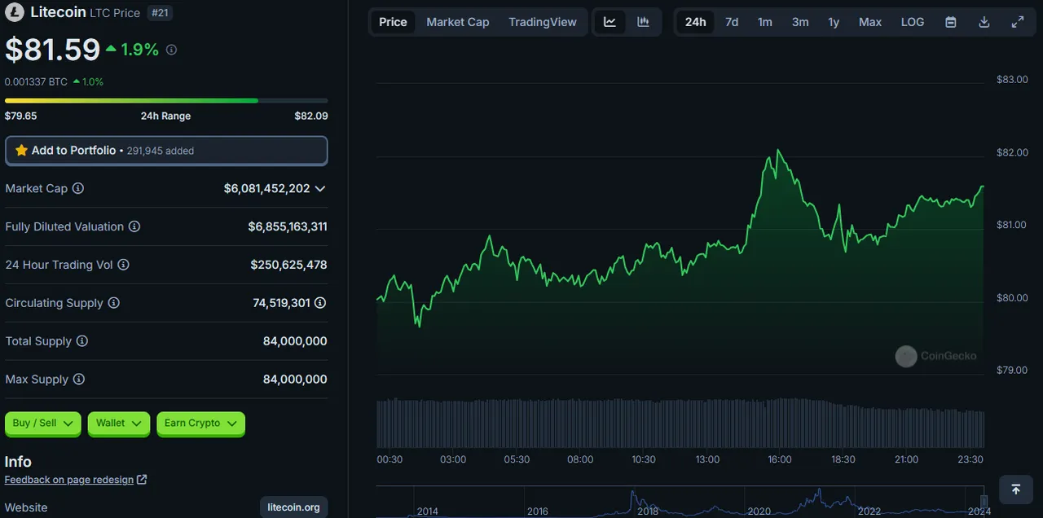Jump back to top of page
Image resolution: width=1043 pixels, height=518 pixels.
1015,489
